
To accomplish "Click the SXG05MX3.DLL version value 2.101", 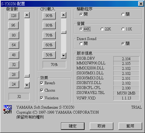I will click(x=126, y=79).
